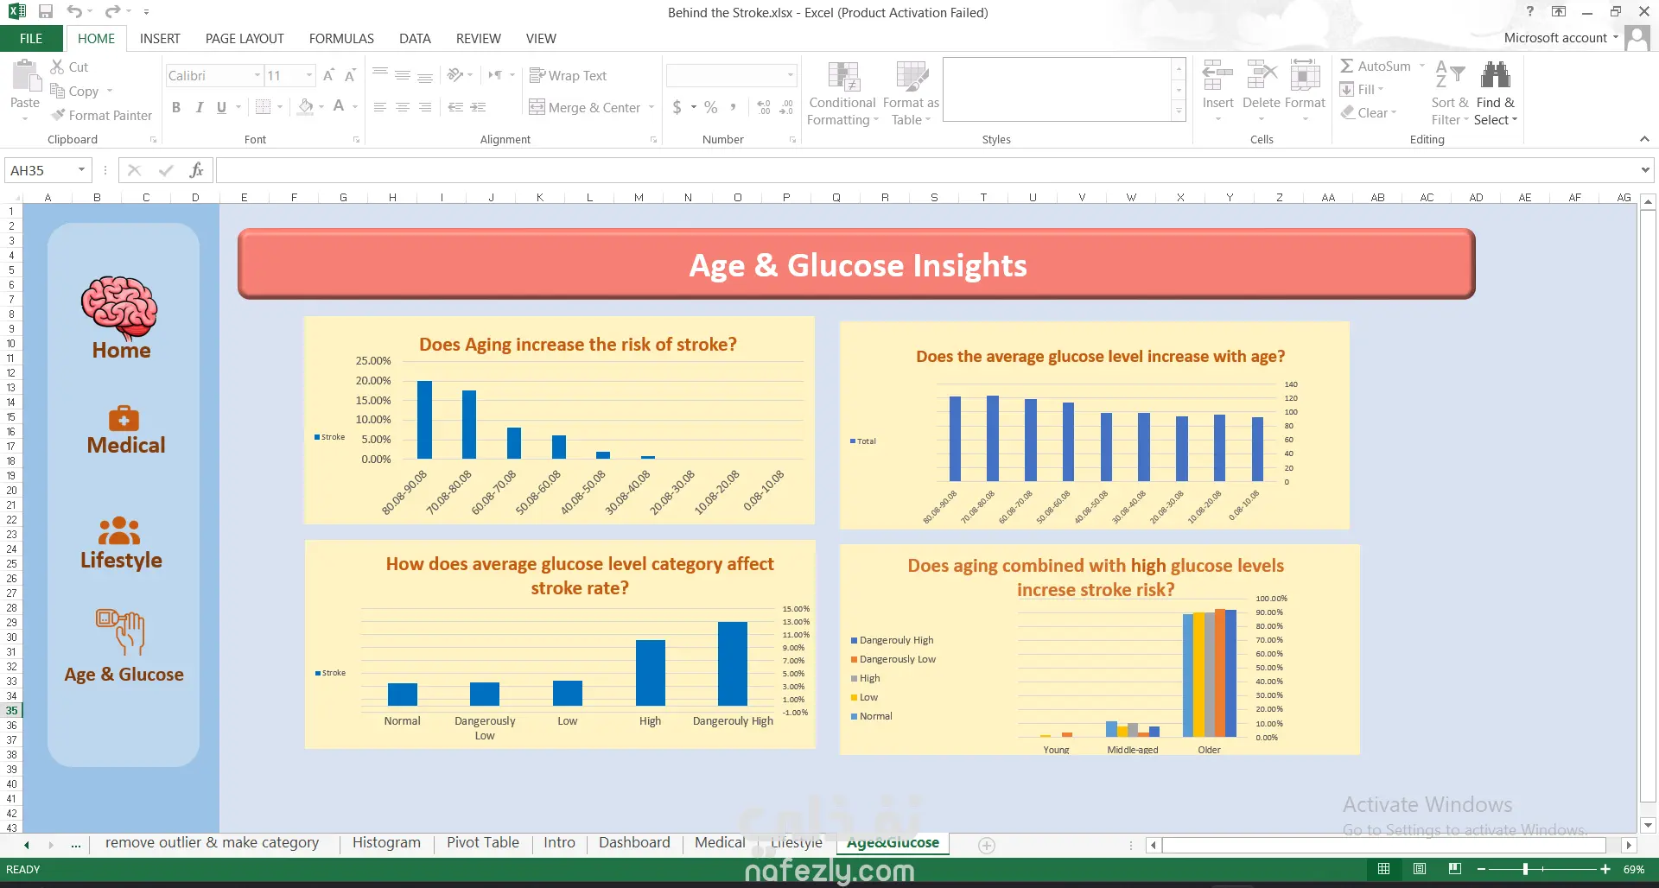The width and height of the screenshot is (1659, 888).
Task: Expand the Name Box dropdown arrow
Action: pos(82,170)
